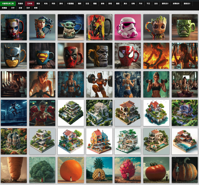The width and height of the screenshot is (199, 185).
Task: Select the Baby Yoda mug thumbnail
Action: click(71, 27)
